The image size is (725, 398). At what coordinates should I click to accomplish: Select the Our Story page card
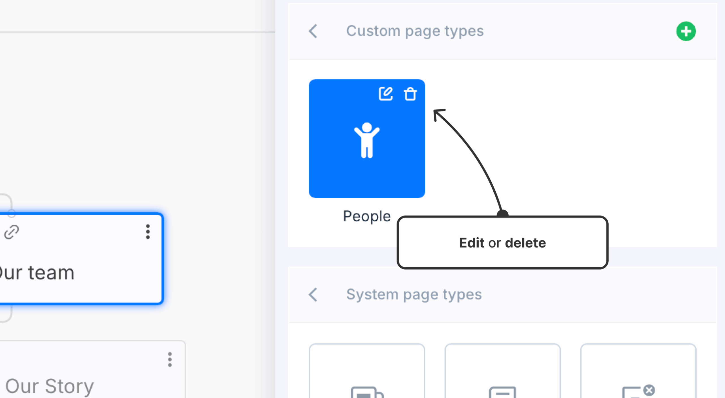click(92, 369)
